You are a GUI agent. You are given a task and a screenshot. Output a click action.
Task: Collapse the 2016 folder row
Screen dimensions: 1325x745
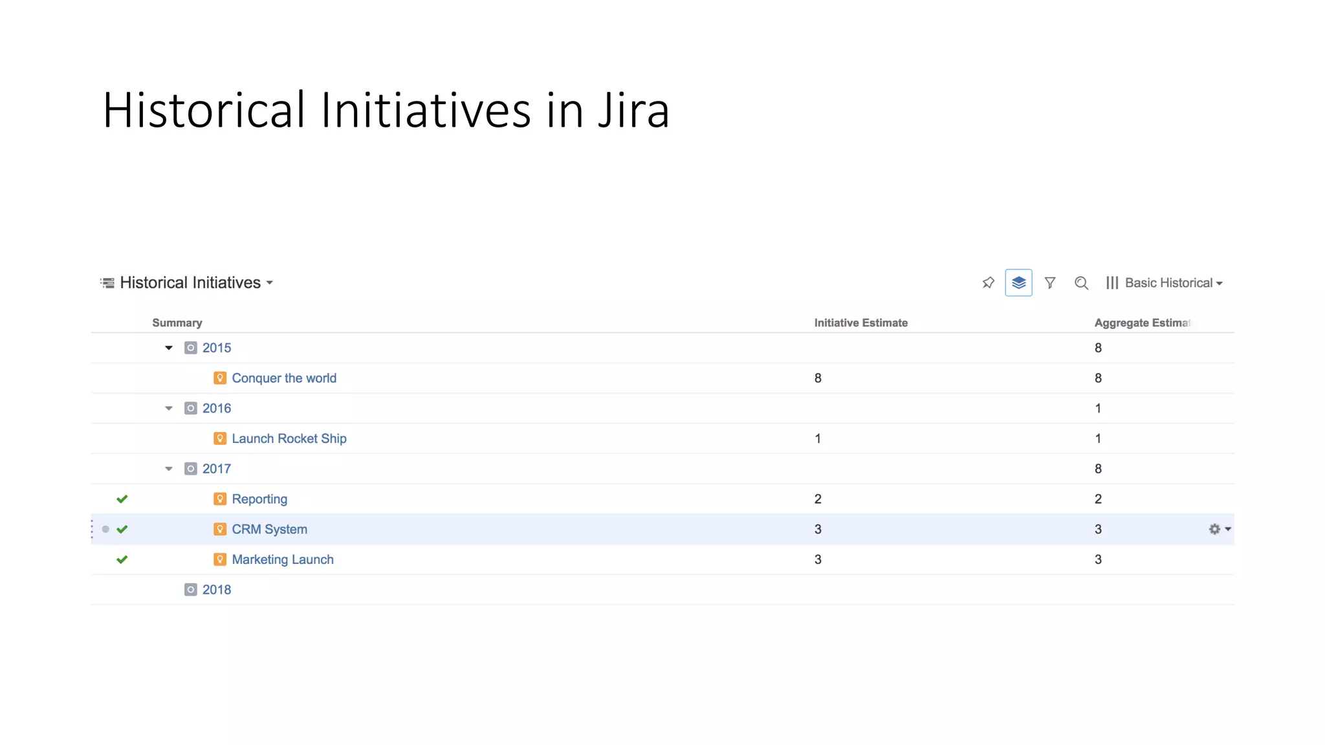pyautogui.click(x=169, y=408)
